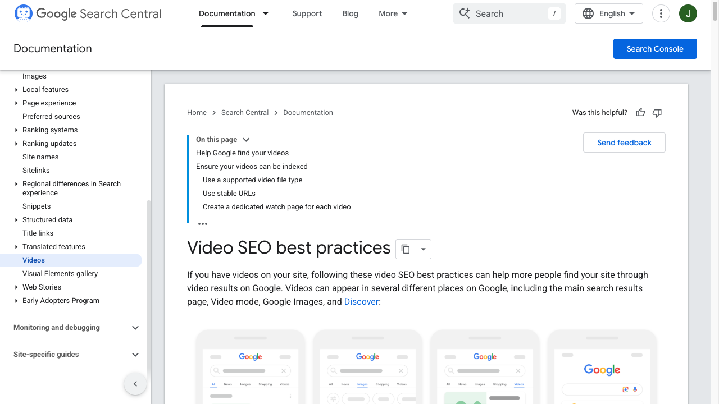This screenshot has height=404, width=719.
Task: Open the Support tab
Action: coord(307,13)
